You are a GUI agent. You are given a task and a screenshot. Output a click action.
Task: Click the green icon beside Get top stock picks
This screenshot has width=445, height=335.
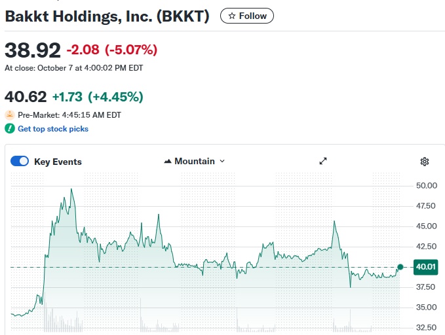pos(10,129)
